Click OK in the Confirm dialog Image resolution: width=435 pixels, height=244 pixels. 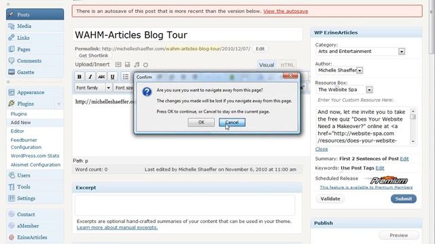pyautogui.click(x=201, y=122)
